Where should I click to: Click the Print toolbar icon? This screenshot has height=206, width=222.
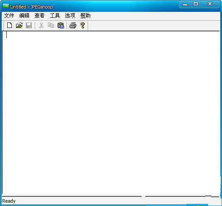73,25
